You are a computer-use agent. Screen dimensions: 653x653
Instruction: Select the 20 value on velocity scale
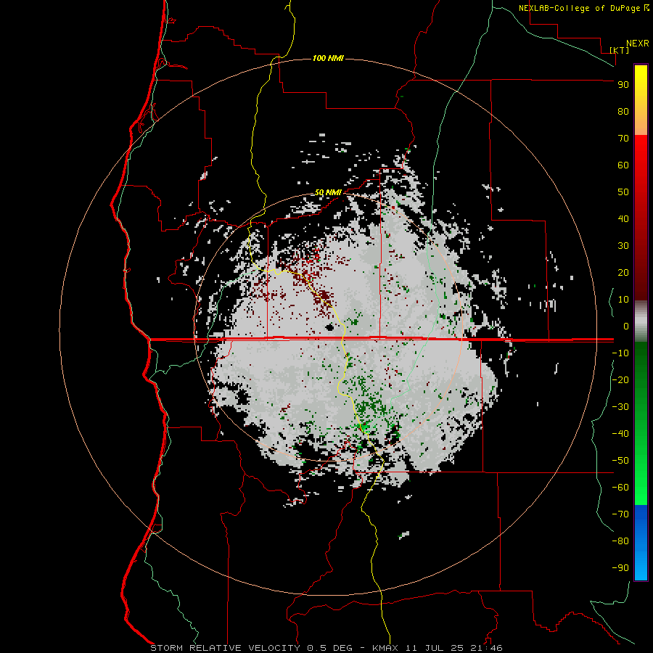click(623, 272)
